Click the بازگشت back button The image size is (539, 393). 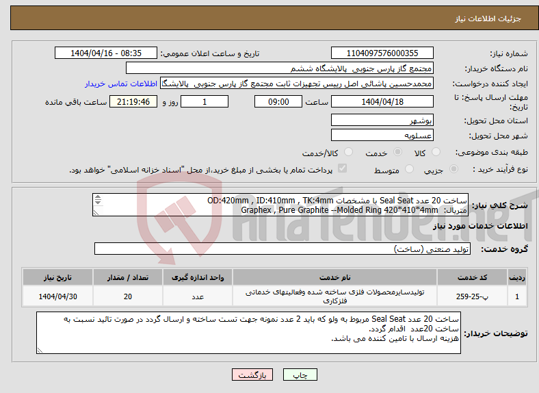click(252, 375)
